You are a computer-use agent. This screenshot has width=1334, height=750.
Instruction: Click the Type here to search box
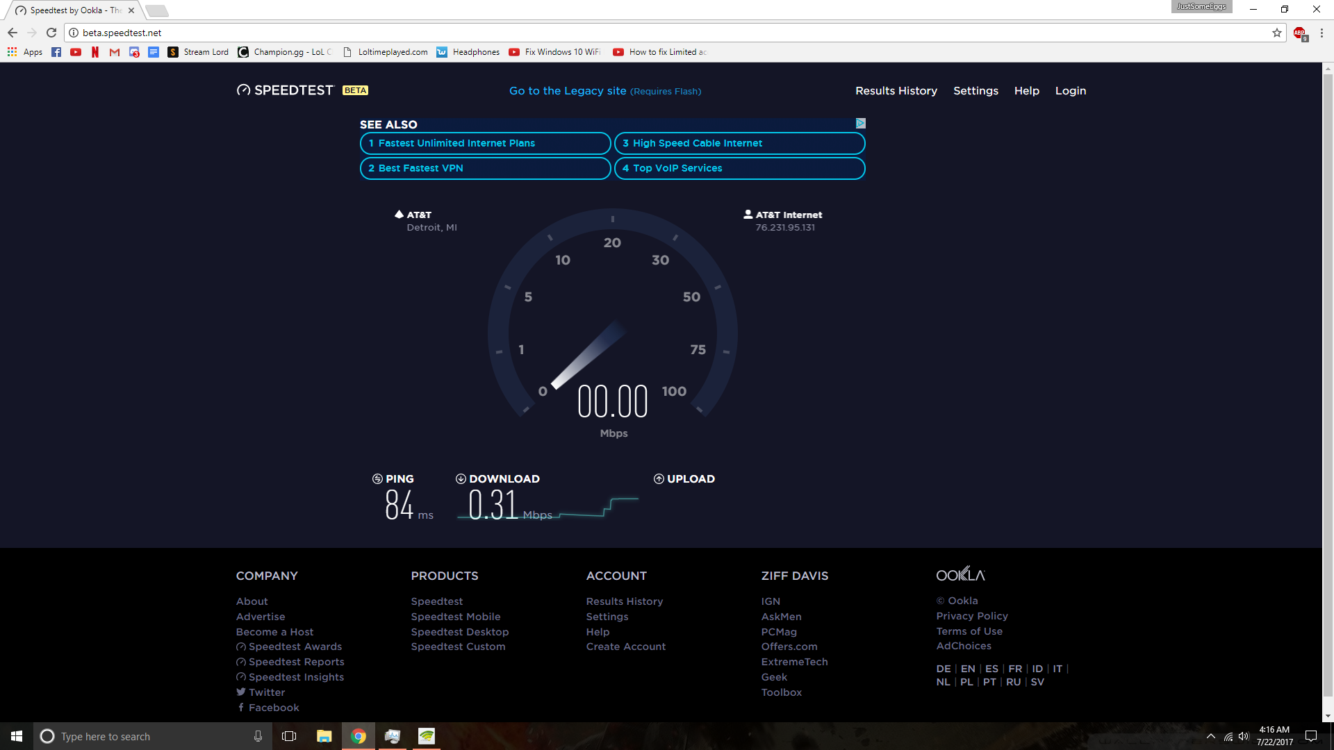point(151,736)
